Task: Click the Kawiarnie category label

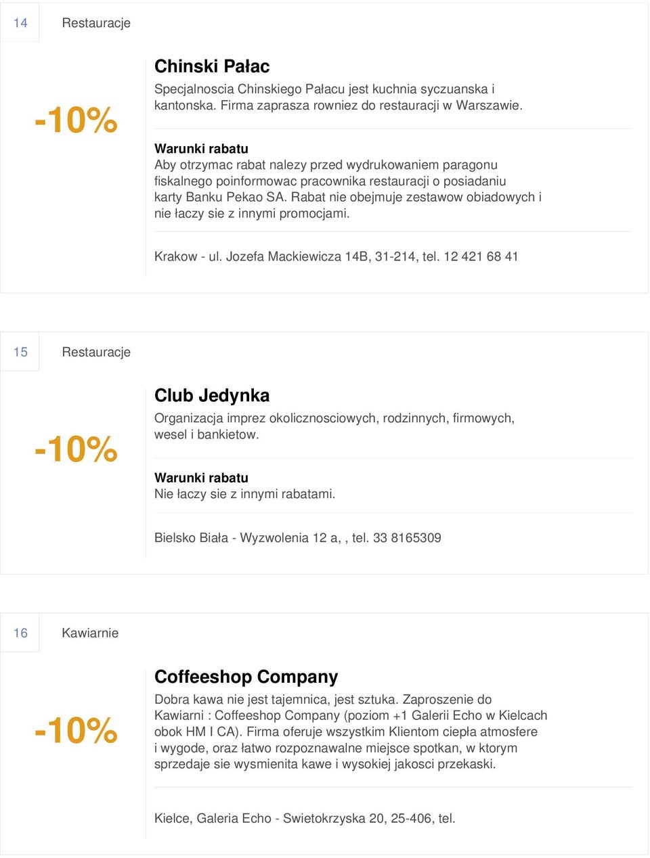Action: coord(90,633)
